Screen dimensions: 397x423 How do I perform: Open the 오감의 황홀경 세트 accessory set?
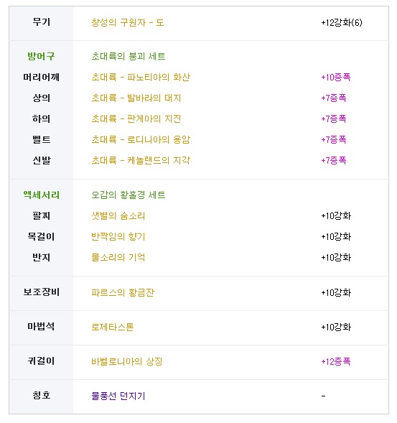pyautogui.click(x=129, y=195)
